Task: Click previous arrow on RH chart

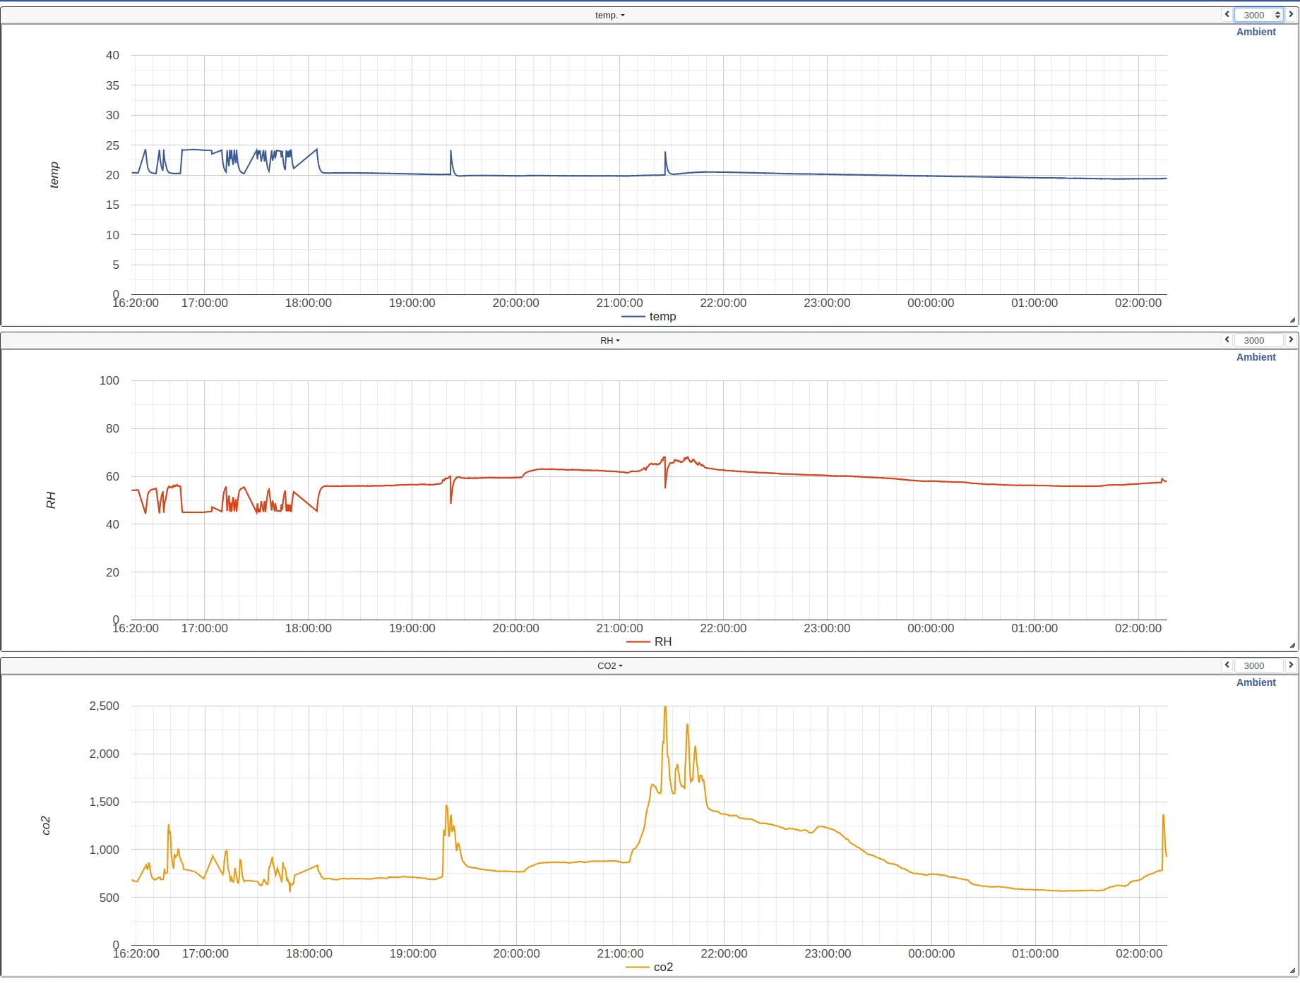Action: tap(1227, 340)
